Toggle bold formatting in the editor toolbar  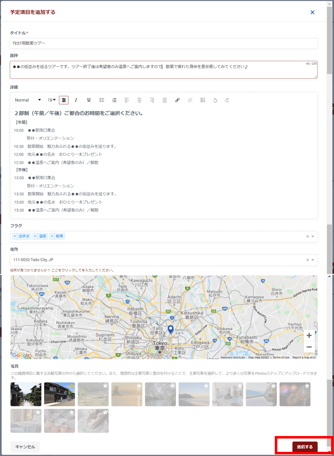click(64, 100)
